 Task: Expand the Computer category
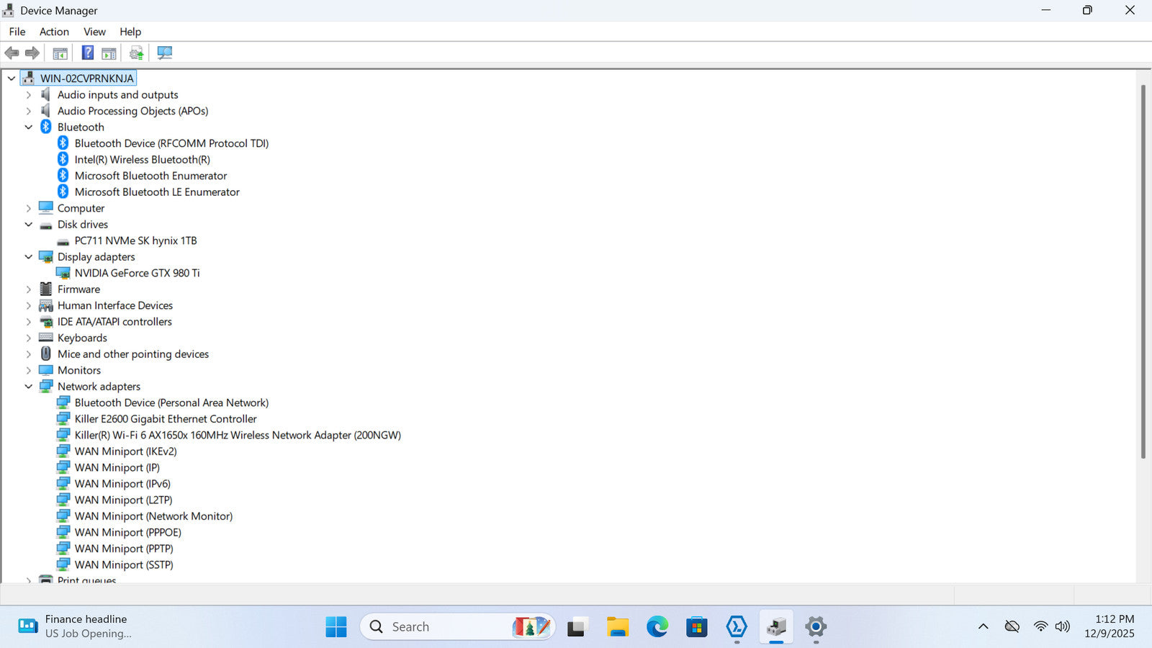[x=29, y=208]
